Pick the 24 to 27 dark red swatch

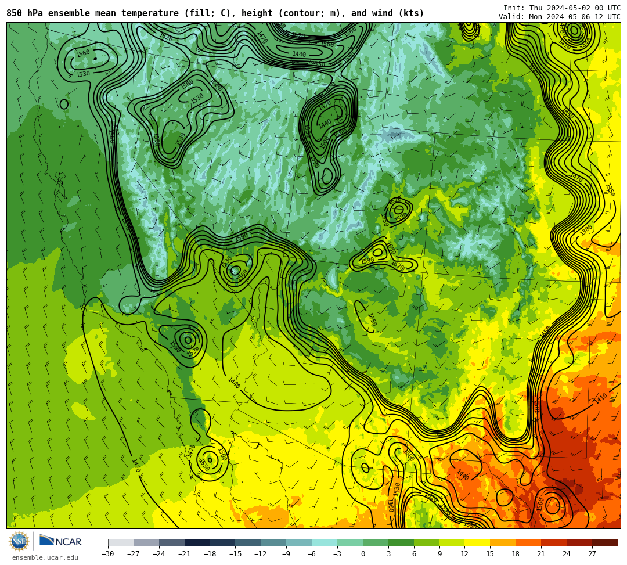[580, 542]
